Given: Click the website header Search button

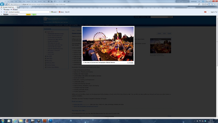Looking at the screenshot, I should pos(170,17).
